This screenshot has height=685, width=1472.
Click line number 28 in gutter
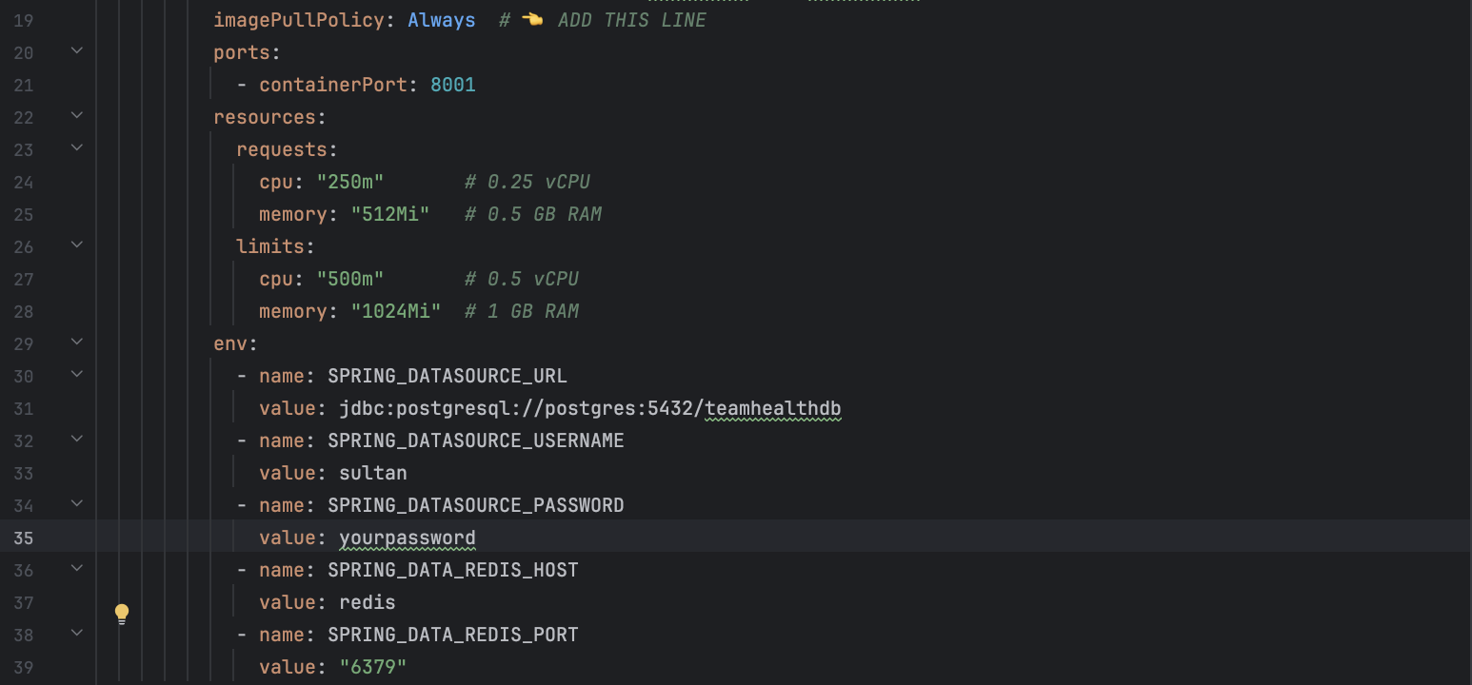(24, 312)
